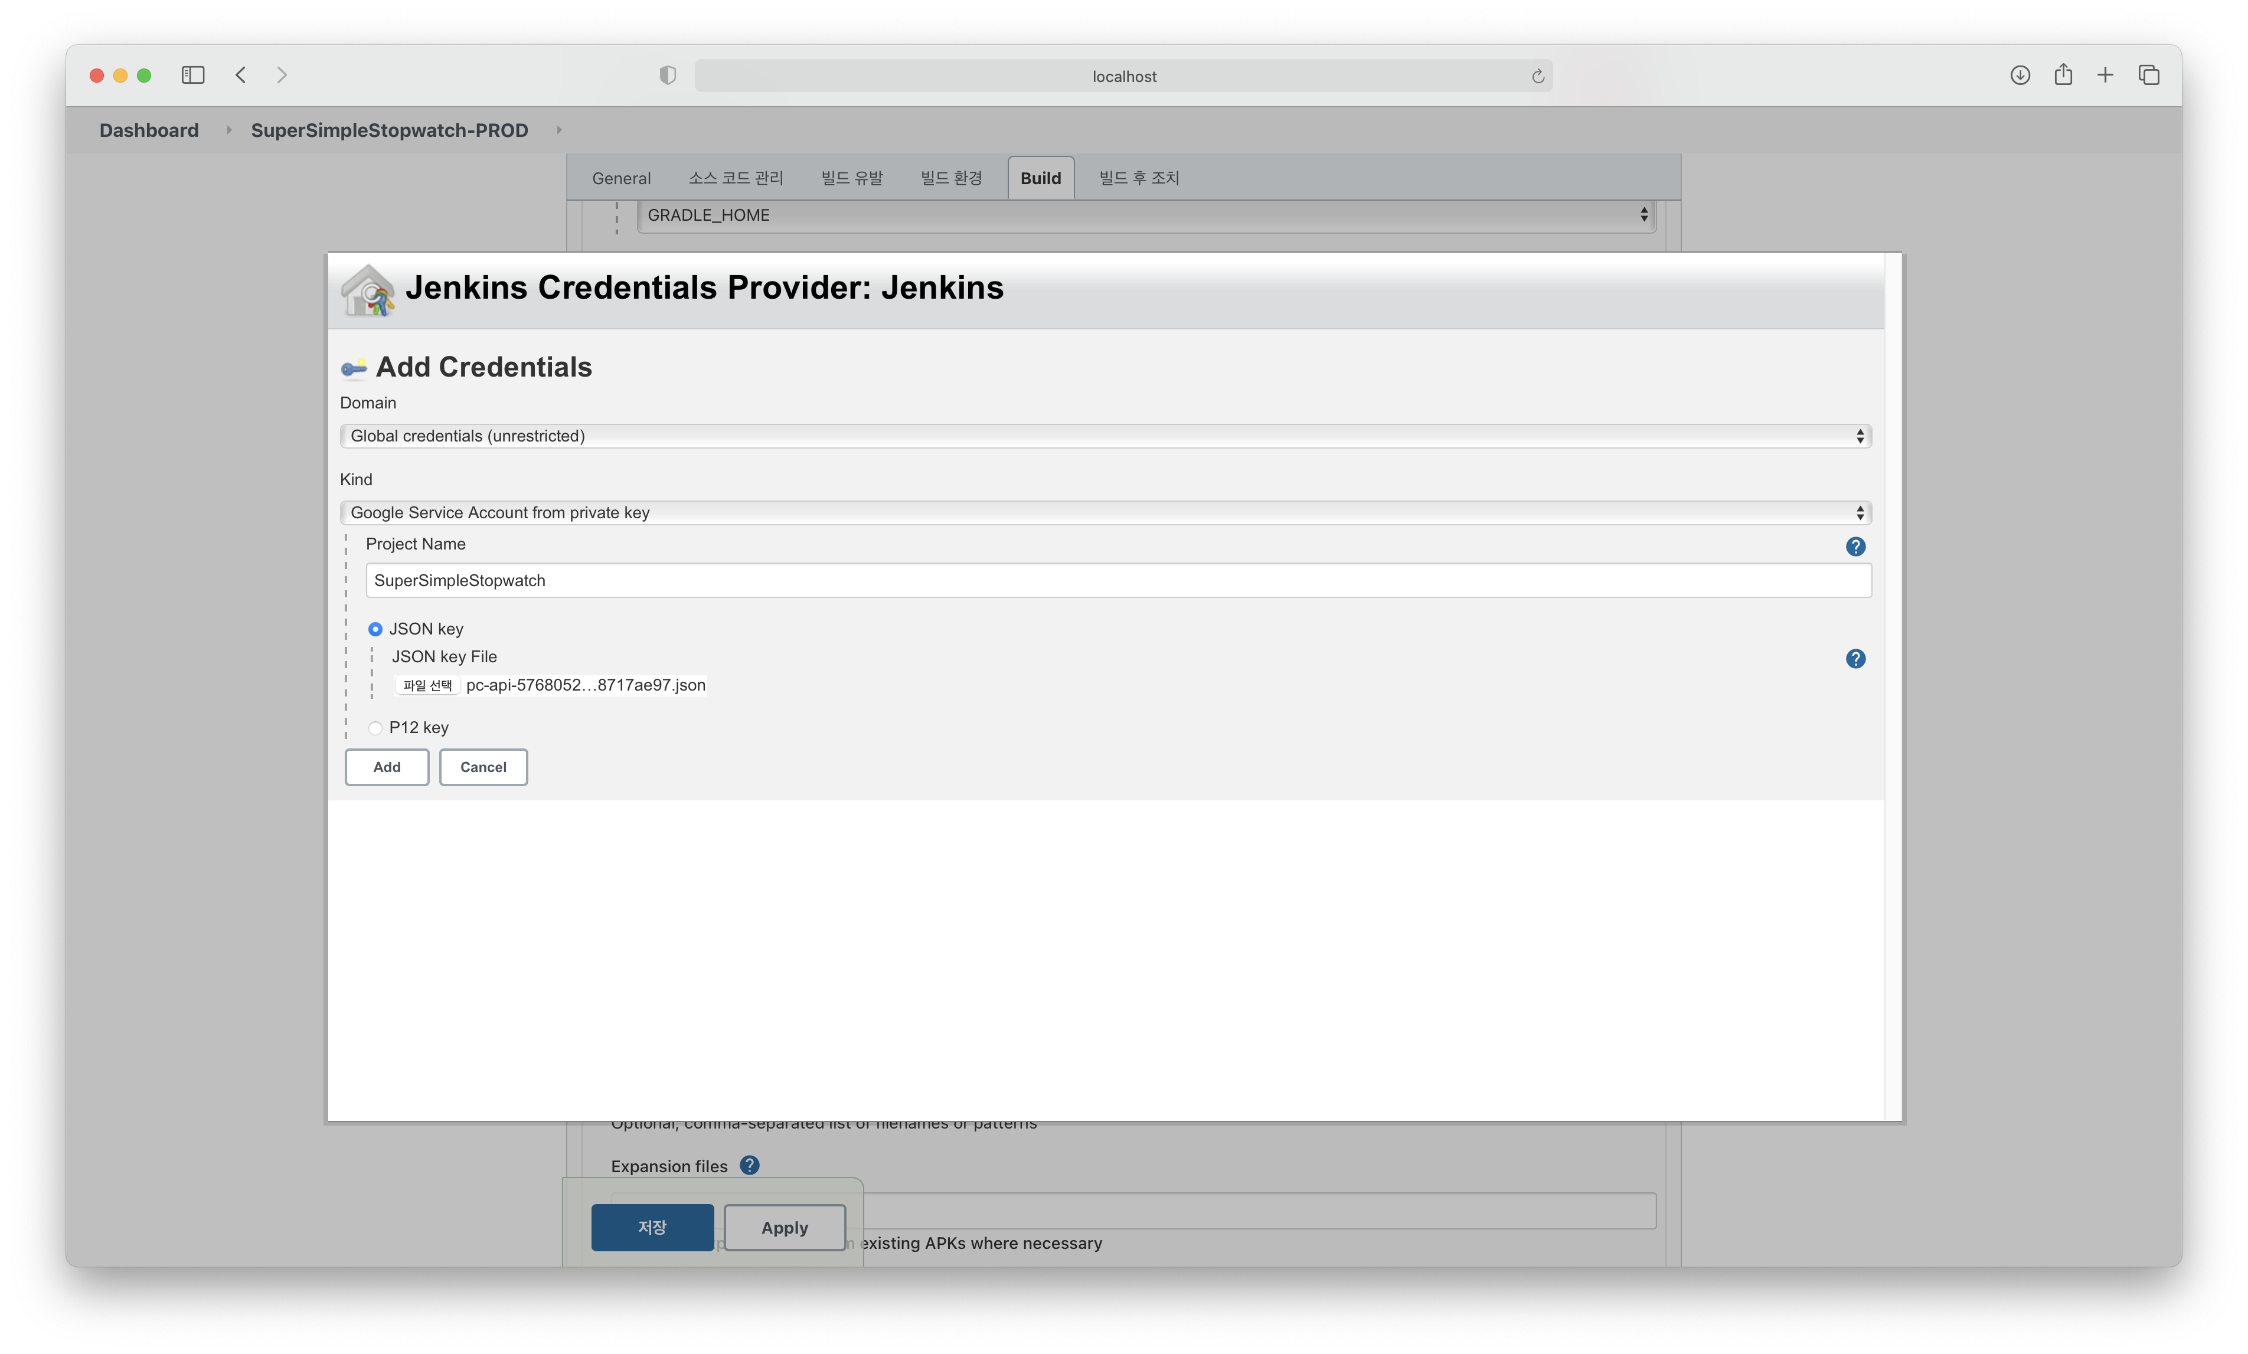Open the Safari downloads icon
Screen dimensions: 2248x1354
click(x=2020, y=75)
